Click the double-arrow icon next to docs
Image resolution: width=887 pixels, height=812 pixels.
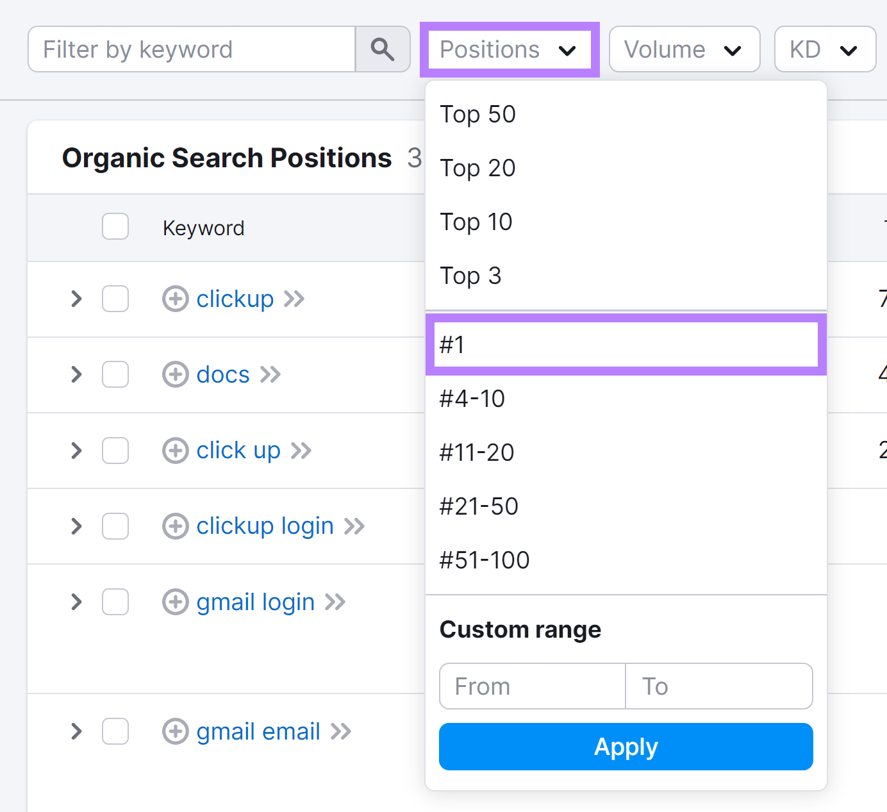point(270,374)
